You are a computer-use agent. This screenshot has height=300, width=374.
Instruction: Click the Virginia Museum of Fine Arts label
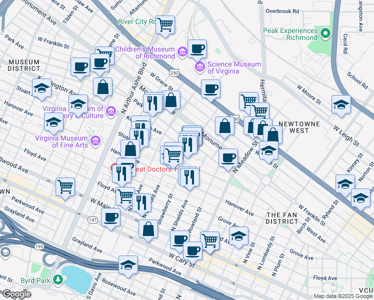pos(61,141)
